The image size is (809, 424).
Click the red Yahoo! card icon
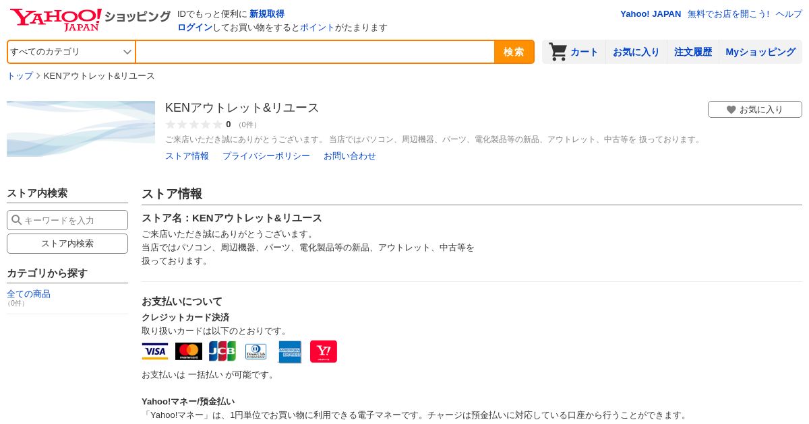(x=324, y=351)
